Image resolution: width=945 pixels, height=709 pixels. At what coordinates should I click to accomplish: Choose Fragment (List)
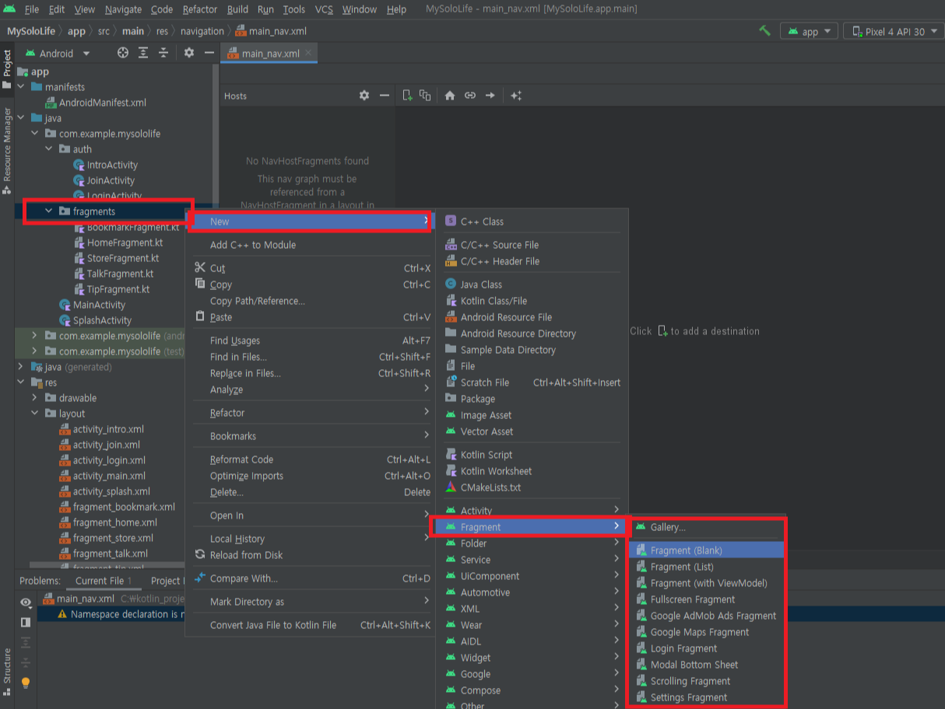(x=707, y=567)
